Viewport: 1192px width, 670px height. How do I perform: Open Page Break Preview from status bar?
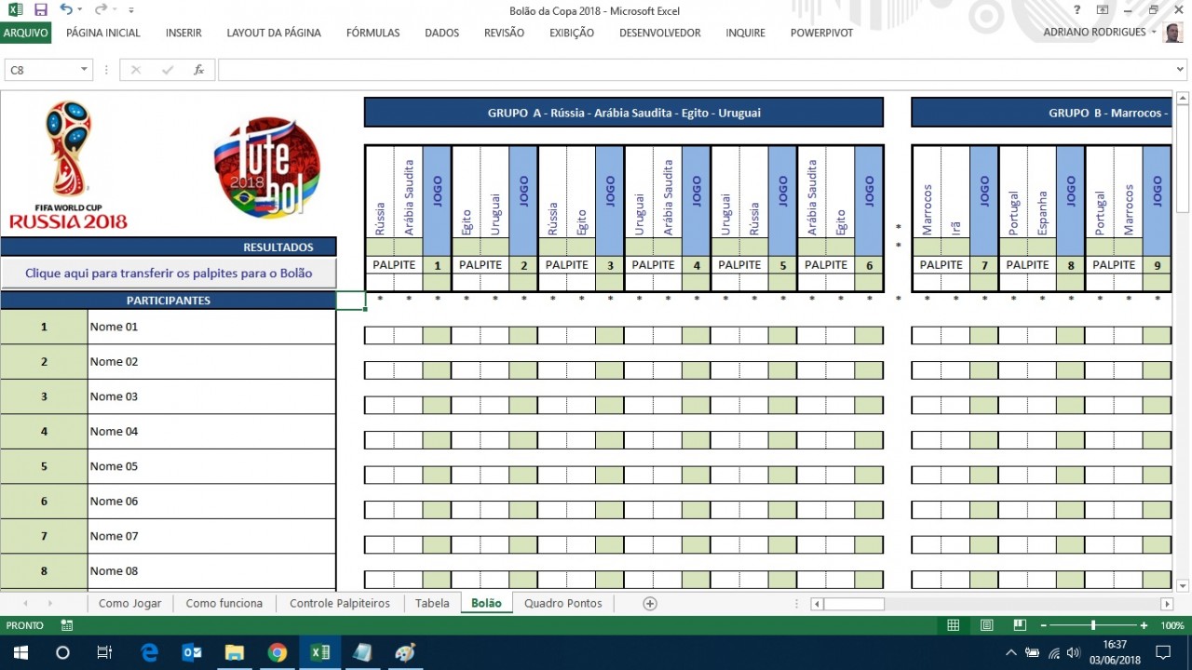[1019, 624]
